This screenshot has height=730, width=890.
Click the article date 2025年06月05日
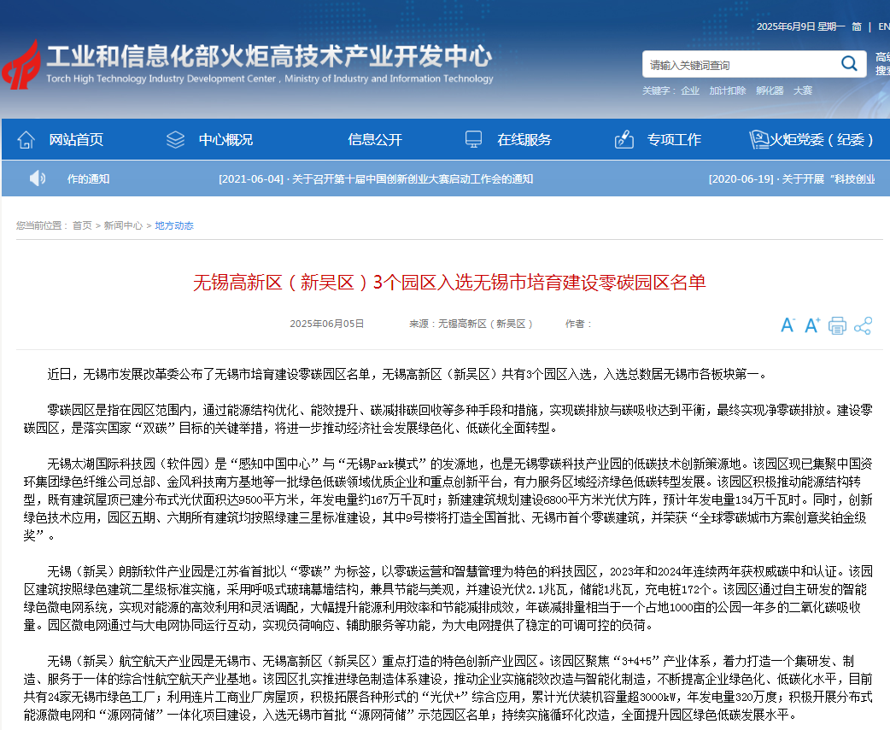tap(326, 324)
